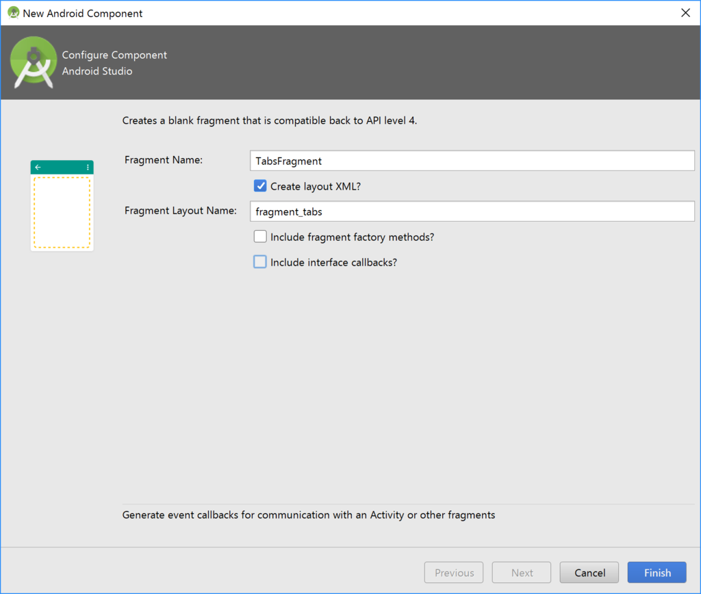Click the Fragment Layout Name label
This screenshot has width=701, height=594.
click(x=181, y=211)
